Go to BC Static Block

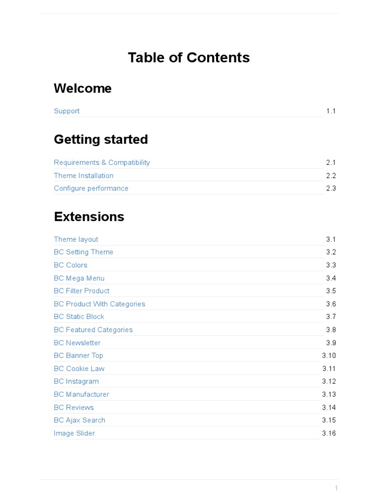tap(79, 316)
